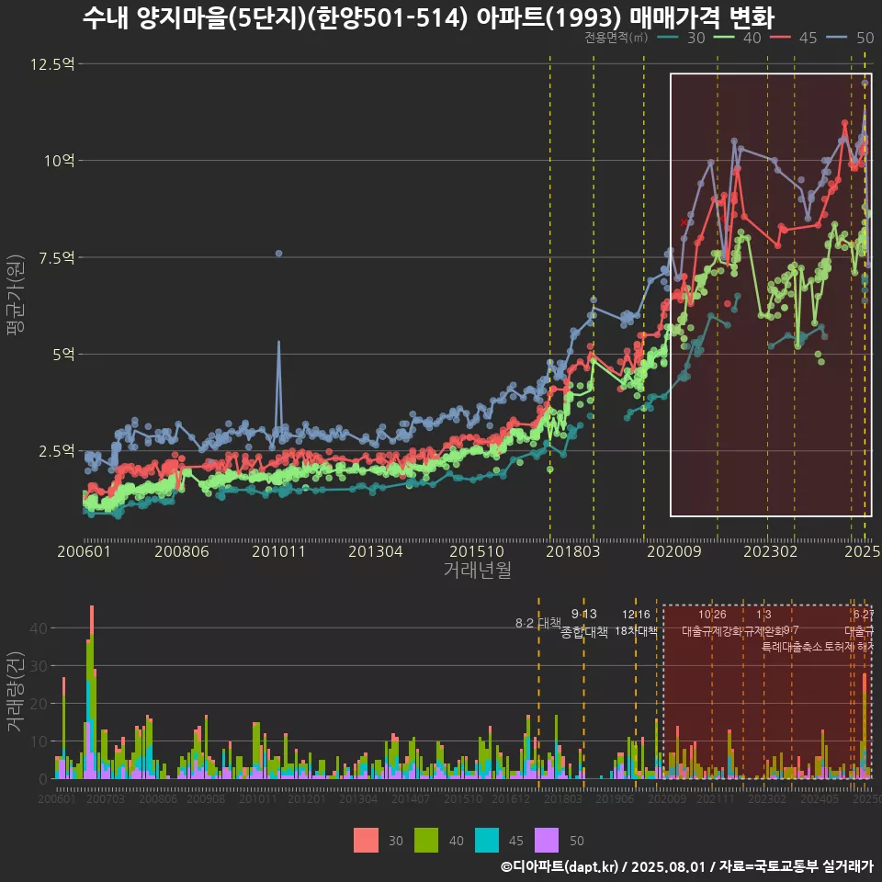Click the 12·16 18차대책 annotation
This screenshot has width=882, height=882.
pos(636,623)
